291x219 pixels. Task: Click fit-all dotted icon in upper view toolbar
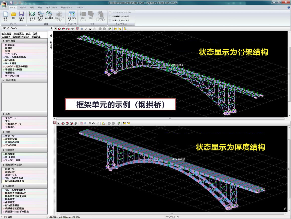tap(55, 29)
